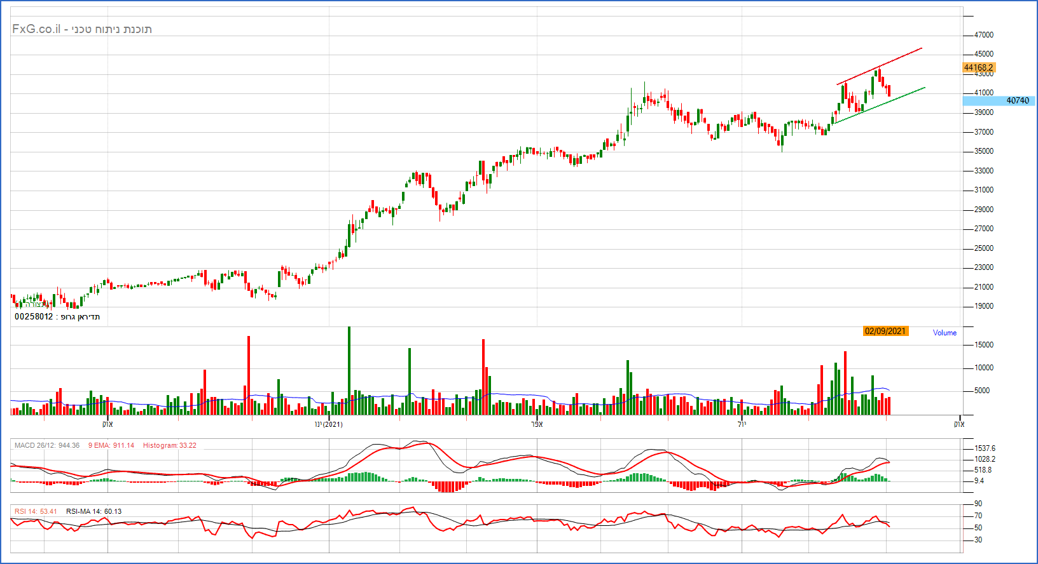Click the יול month label on time axis
This screenshot has width=1038, height=564.
click(x=742, y=424)
